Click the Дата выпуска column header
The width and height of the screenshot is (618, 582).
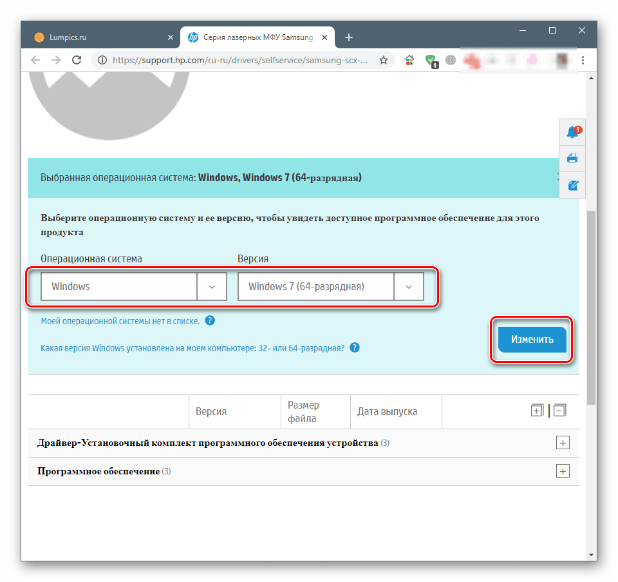388,412
